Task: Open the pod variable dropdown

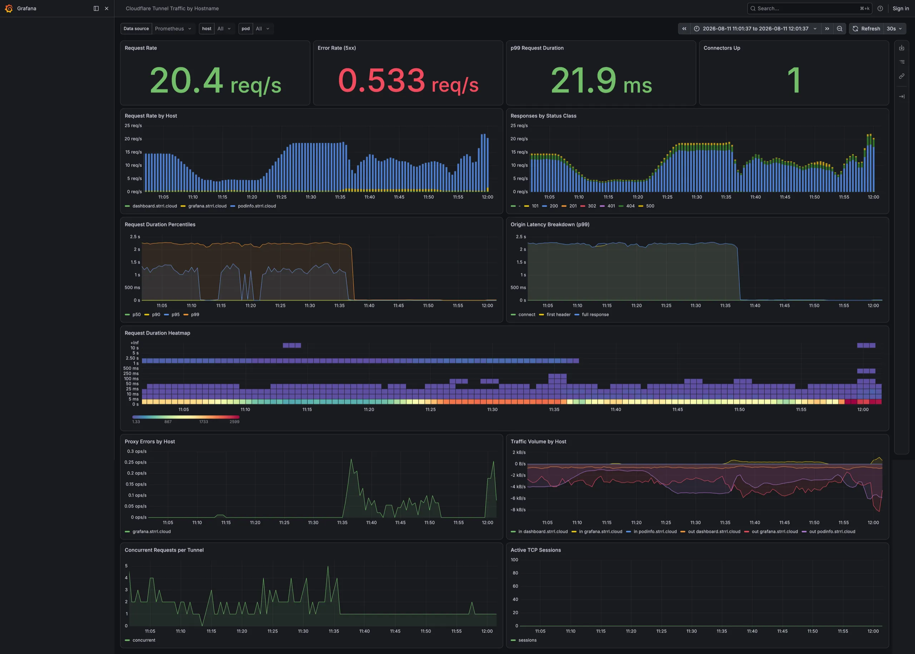Action: pyautogui.click(x=263, y=29)
